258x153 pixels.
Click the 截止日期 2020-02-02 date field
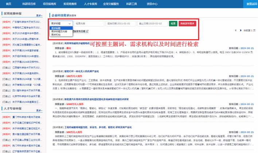[x=152, y=24]
